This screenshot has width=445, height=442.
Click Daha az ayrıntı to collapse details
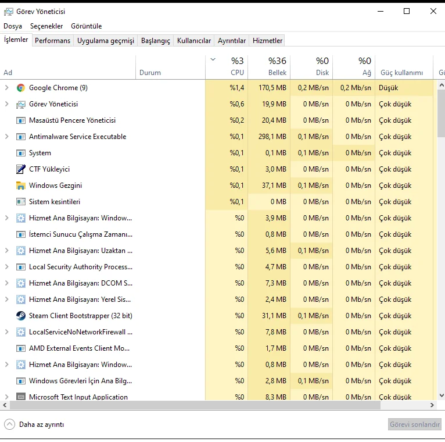point(34,425)
